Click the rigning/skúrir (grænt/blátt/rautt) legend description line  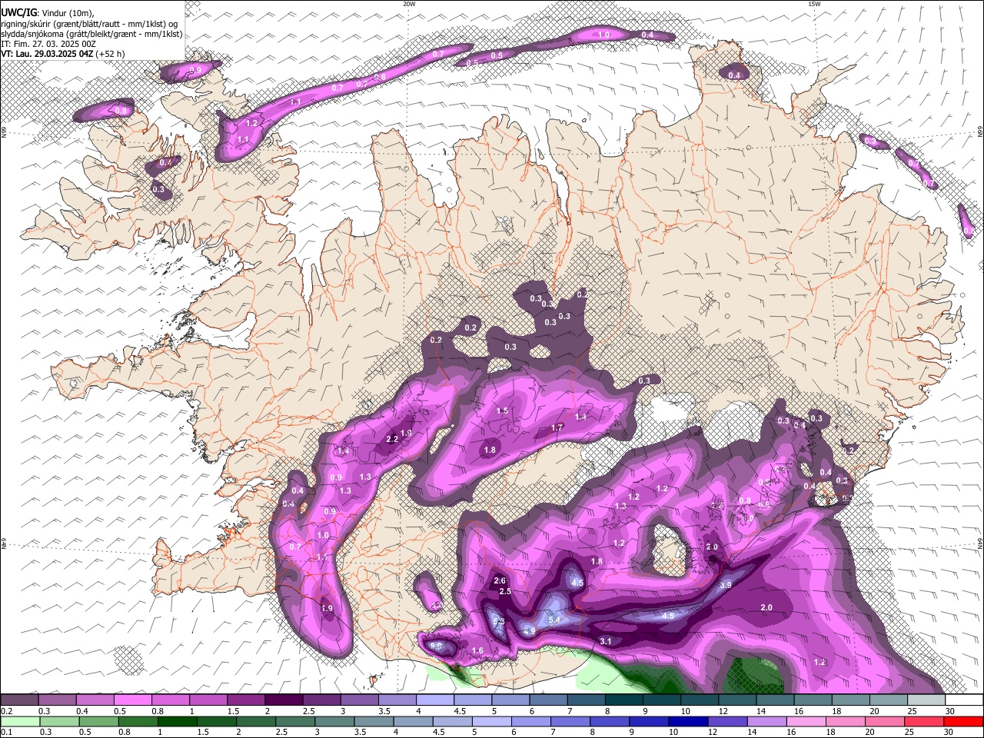[x=89, y=23]
